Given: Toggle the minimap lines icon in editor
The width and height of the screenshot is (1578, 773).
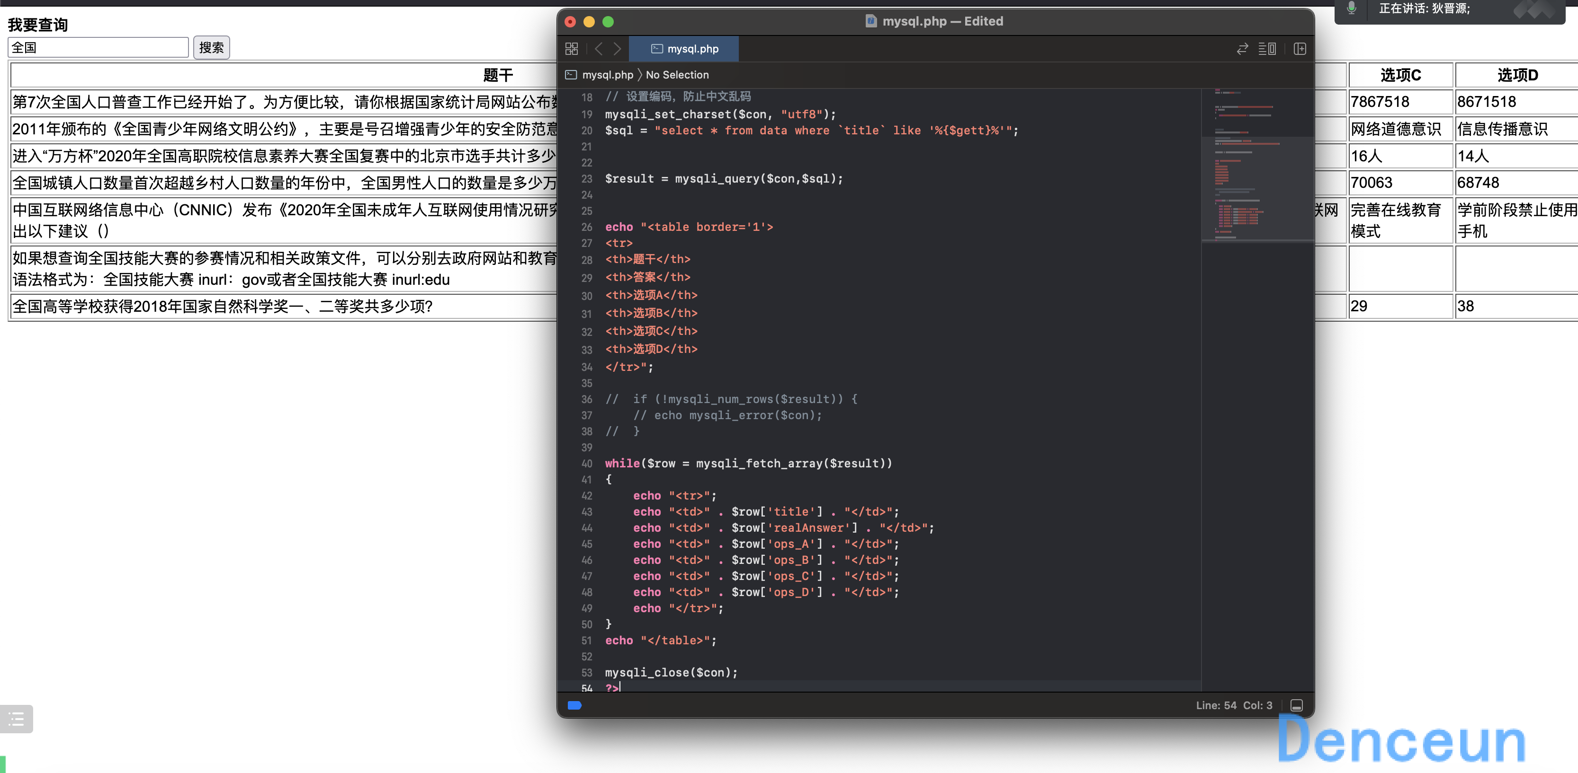Looking at the screenshot, I should click(1267, 49).
